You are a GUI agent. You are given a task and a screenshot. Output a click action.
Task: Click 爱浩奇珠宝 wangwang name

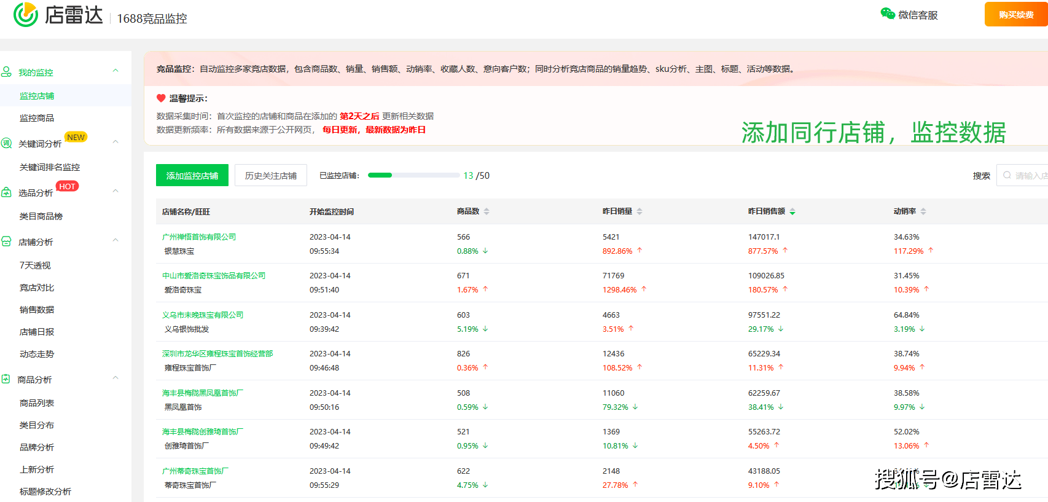pos(183,289)
